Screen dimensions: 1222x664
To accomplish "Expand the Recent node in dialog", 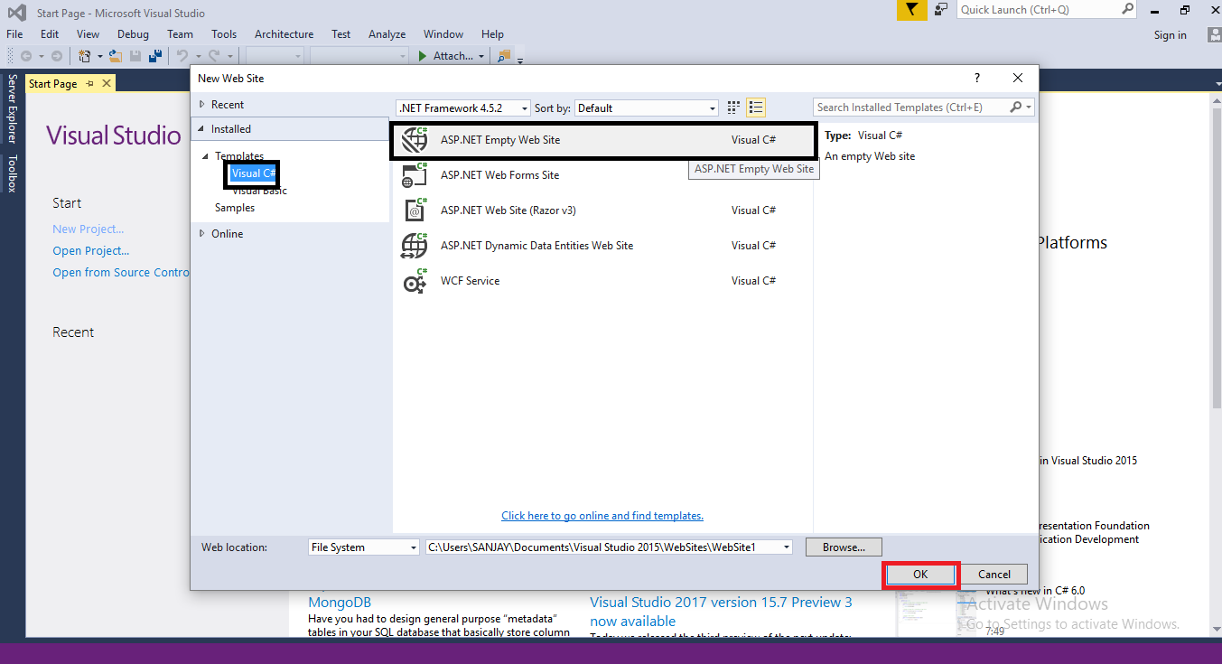I will (x=202, y=105).
